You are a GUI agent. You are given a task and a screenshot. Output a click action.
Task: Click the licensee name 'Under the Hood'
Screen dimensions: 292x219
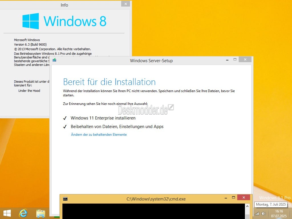tap(29, 91)
